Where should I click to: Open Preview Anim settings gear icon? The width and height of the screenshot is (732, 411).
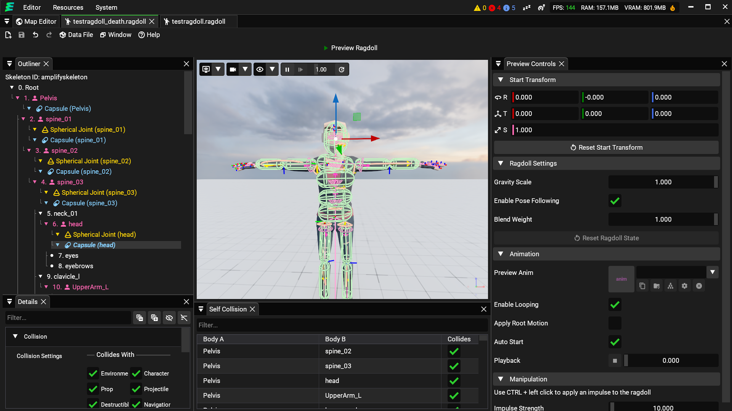pyautogui.click(x=685, y=286)
